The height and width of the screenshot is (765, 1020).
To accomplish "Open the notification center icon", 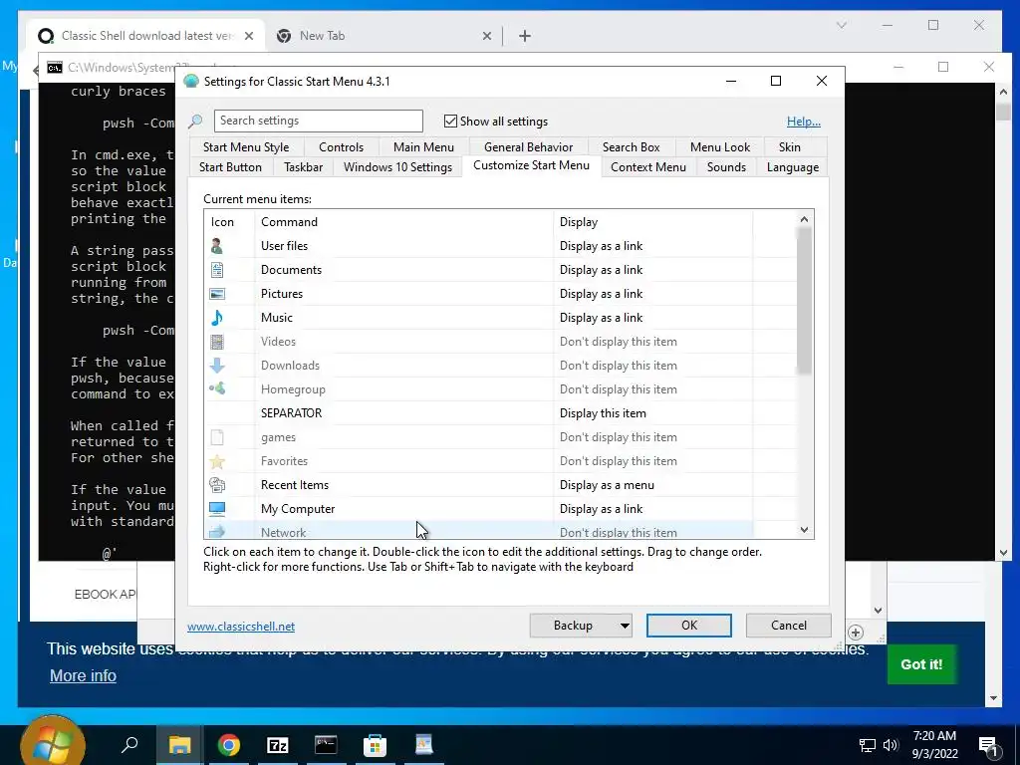I will tap(988, 745).
